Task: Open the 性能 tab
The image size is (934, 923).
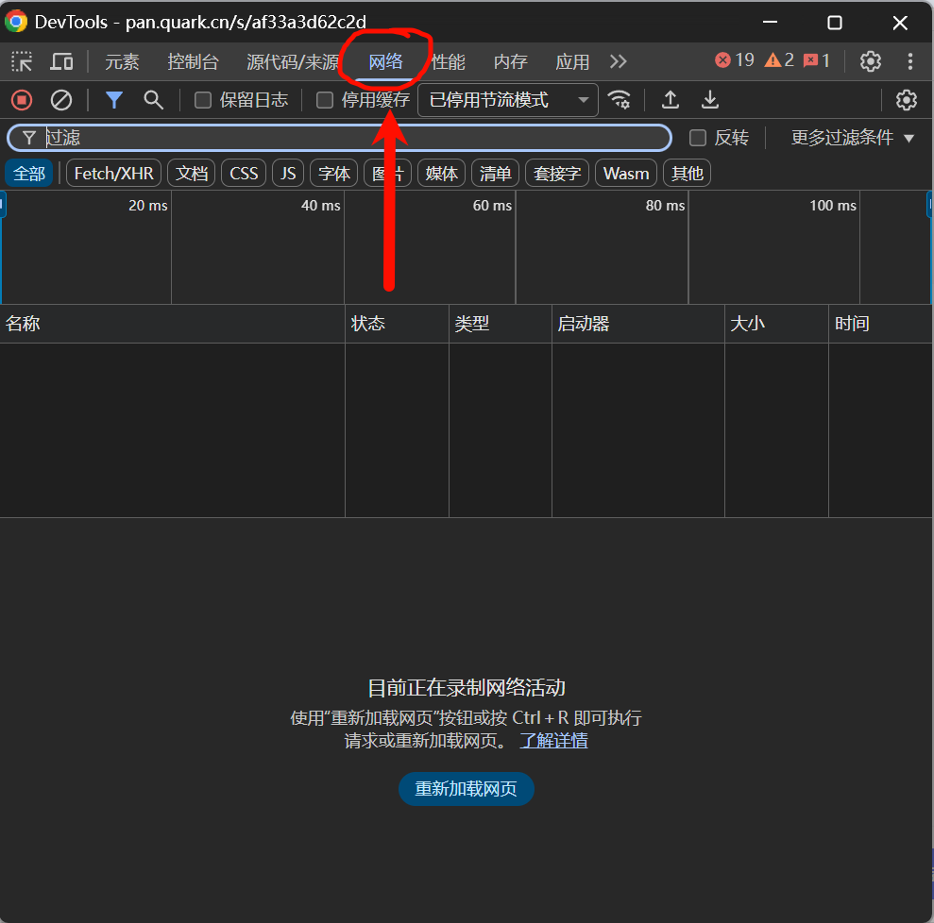Action: 448,61
